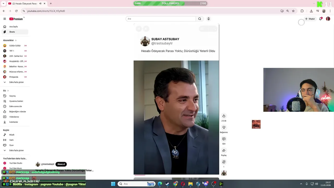
Task: View site information icon in address bar
Action: pyautogui.click(x=24, y=11)
